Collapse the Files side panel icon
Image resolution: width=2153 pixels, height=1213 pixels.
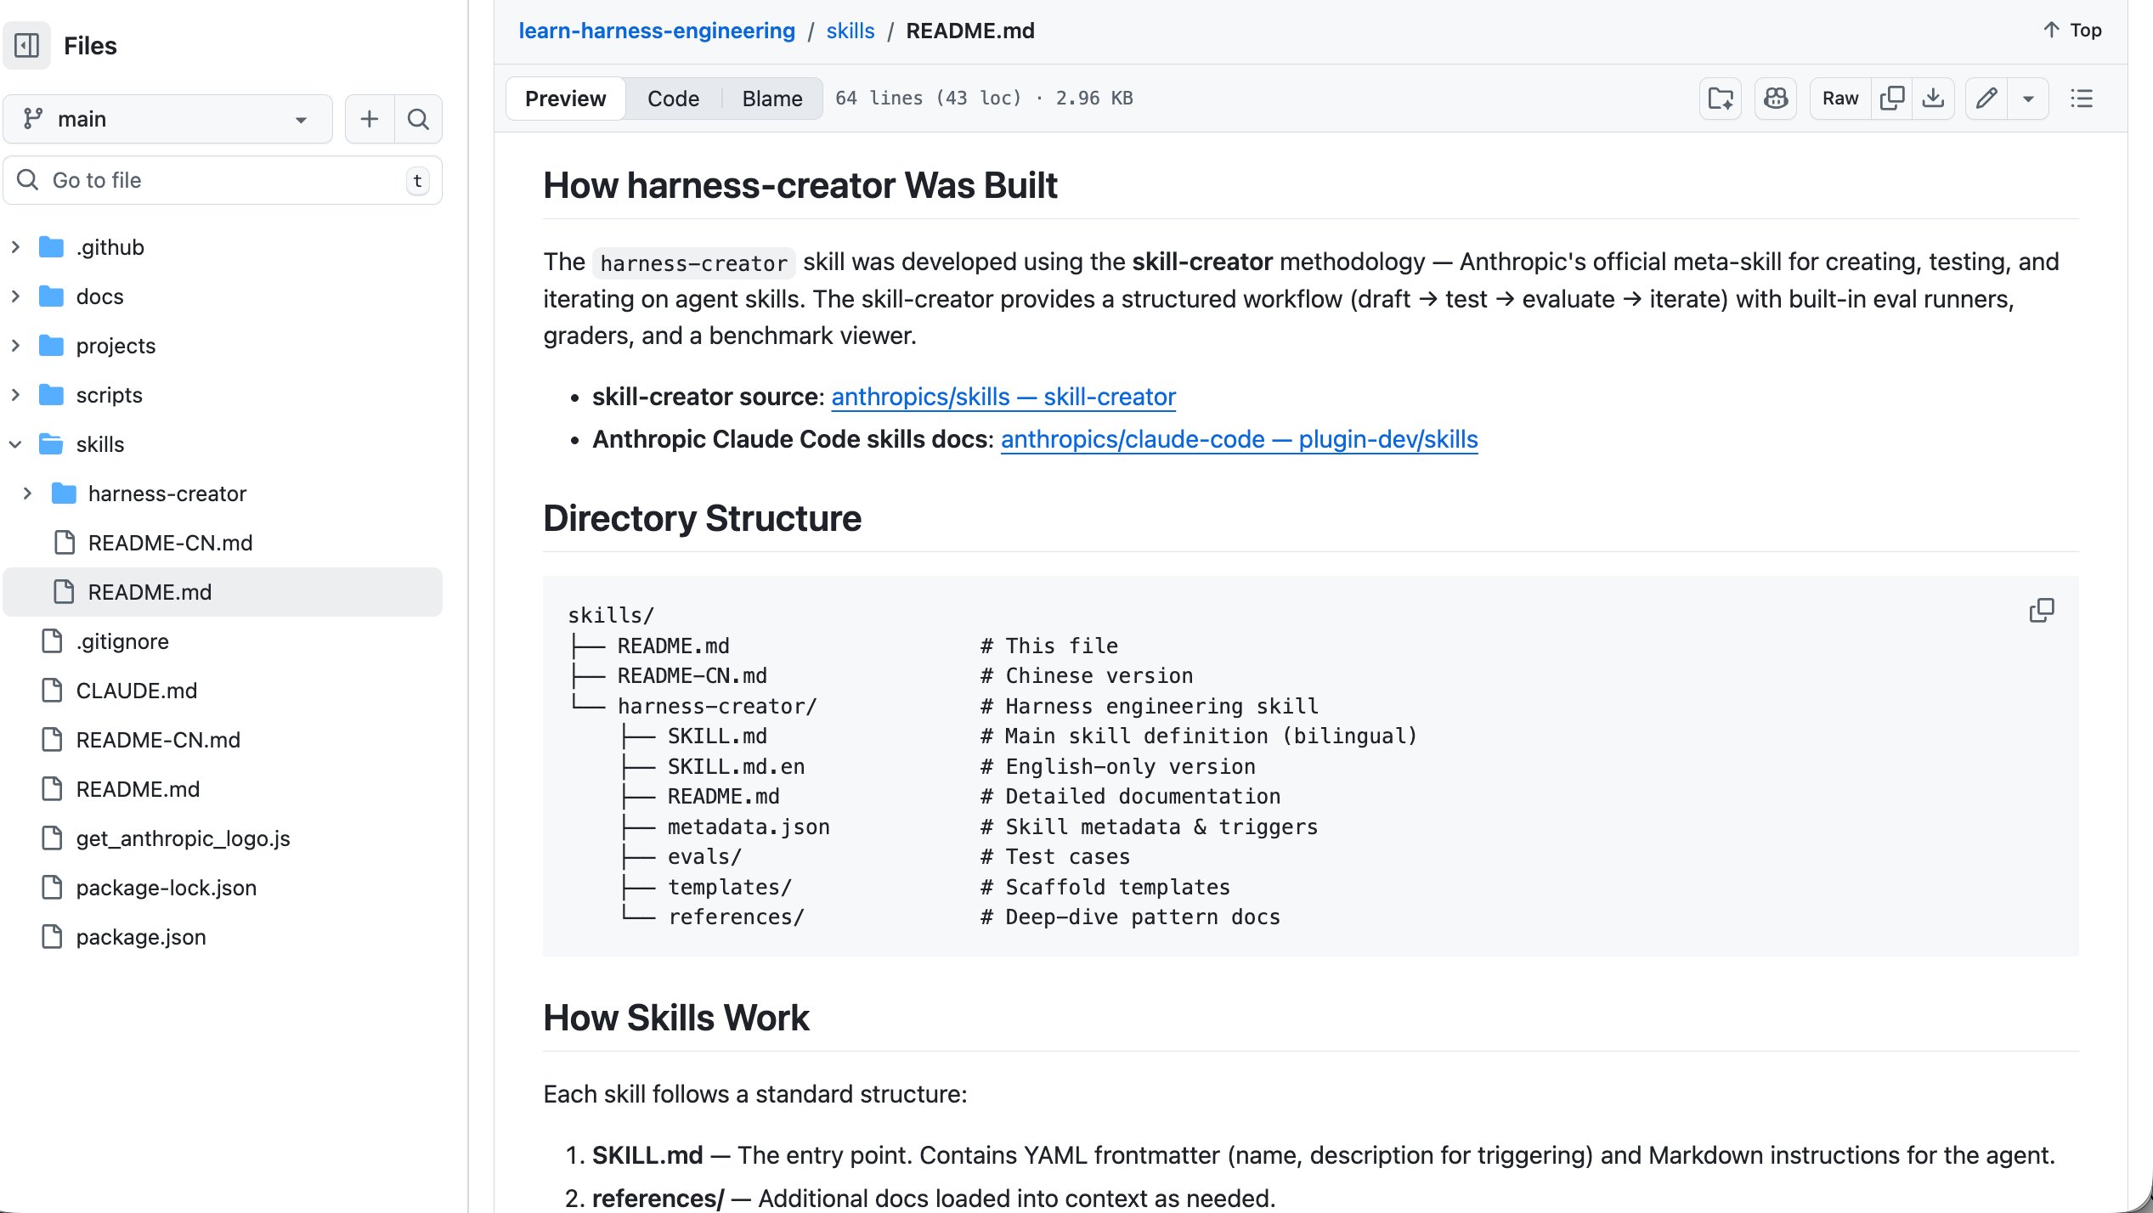click(x=27, y=45)
